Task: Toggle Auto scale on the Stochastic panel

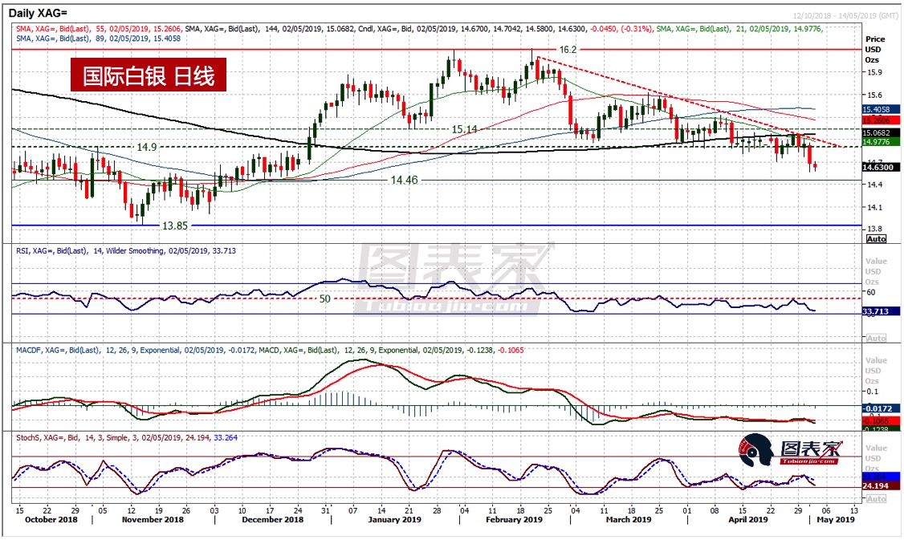Action: pyautogui.click(x=876, y=498)
